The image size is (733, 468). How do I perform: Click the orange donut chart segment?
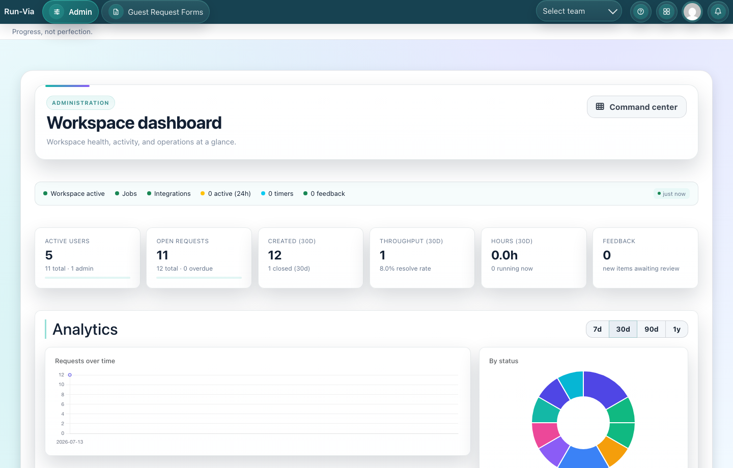[612, 450]
